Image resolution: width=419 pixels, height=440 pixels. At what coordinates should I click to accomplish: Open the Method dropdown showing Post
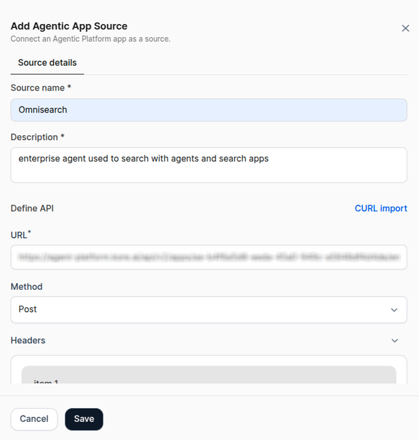[x=209, y=310]
